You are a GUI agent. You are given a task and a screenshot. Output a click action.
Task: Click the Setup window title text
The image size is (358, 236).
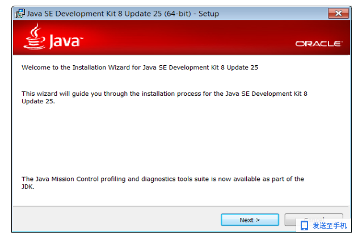coord(123,14)
